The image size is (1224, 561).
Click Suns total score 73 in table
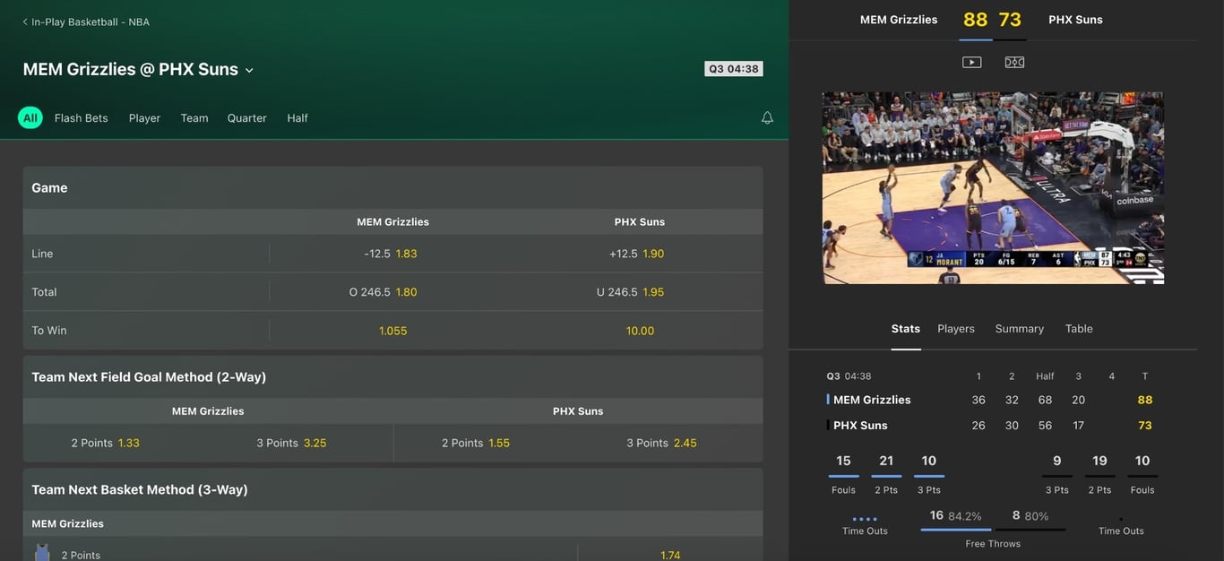1145,426
